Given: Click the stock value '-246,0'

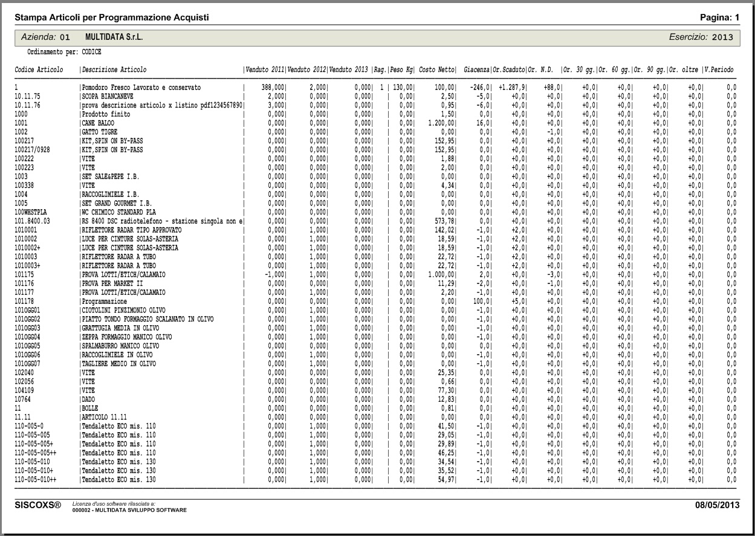Looking at the screenshot, I should coord(481,88).
